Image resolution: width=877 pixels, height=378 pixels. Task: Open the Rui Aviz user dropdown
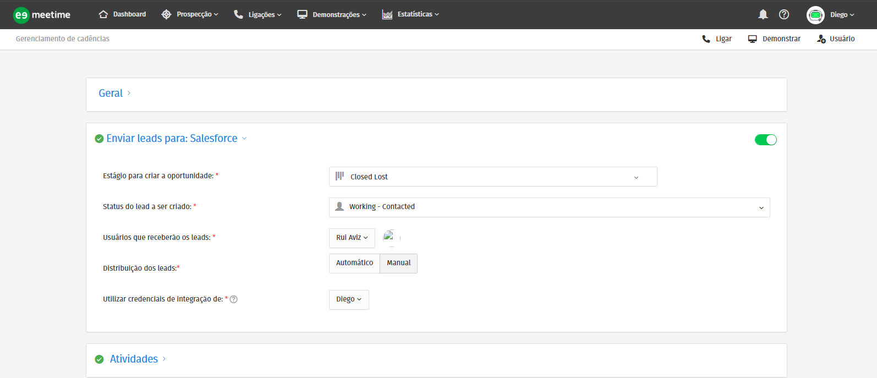(x=352, y=238)
